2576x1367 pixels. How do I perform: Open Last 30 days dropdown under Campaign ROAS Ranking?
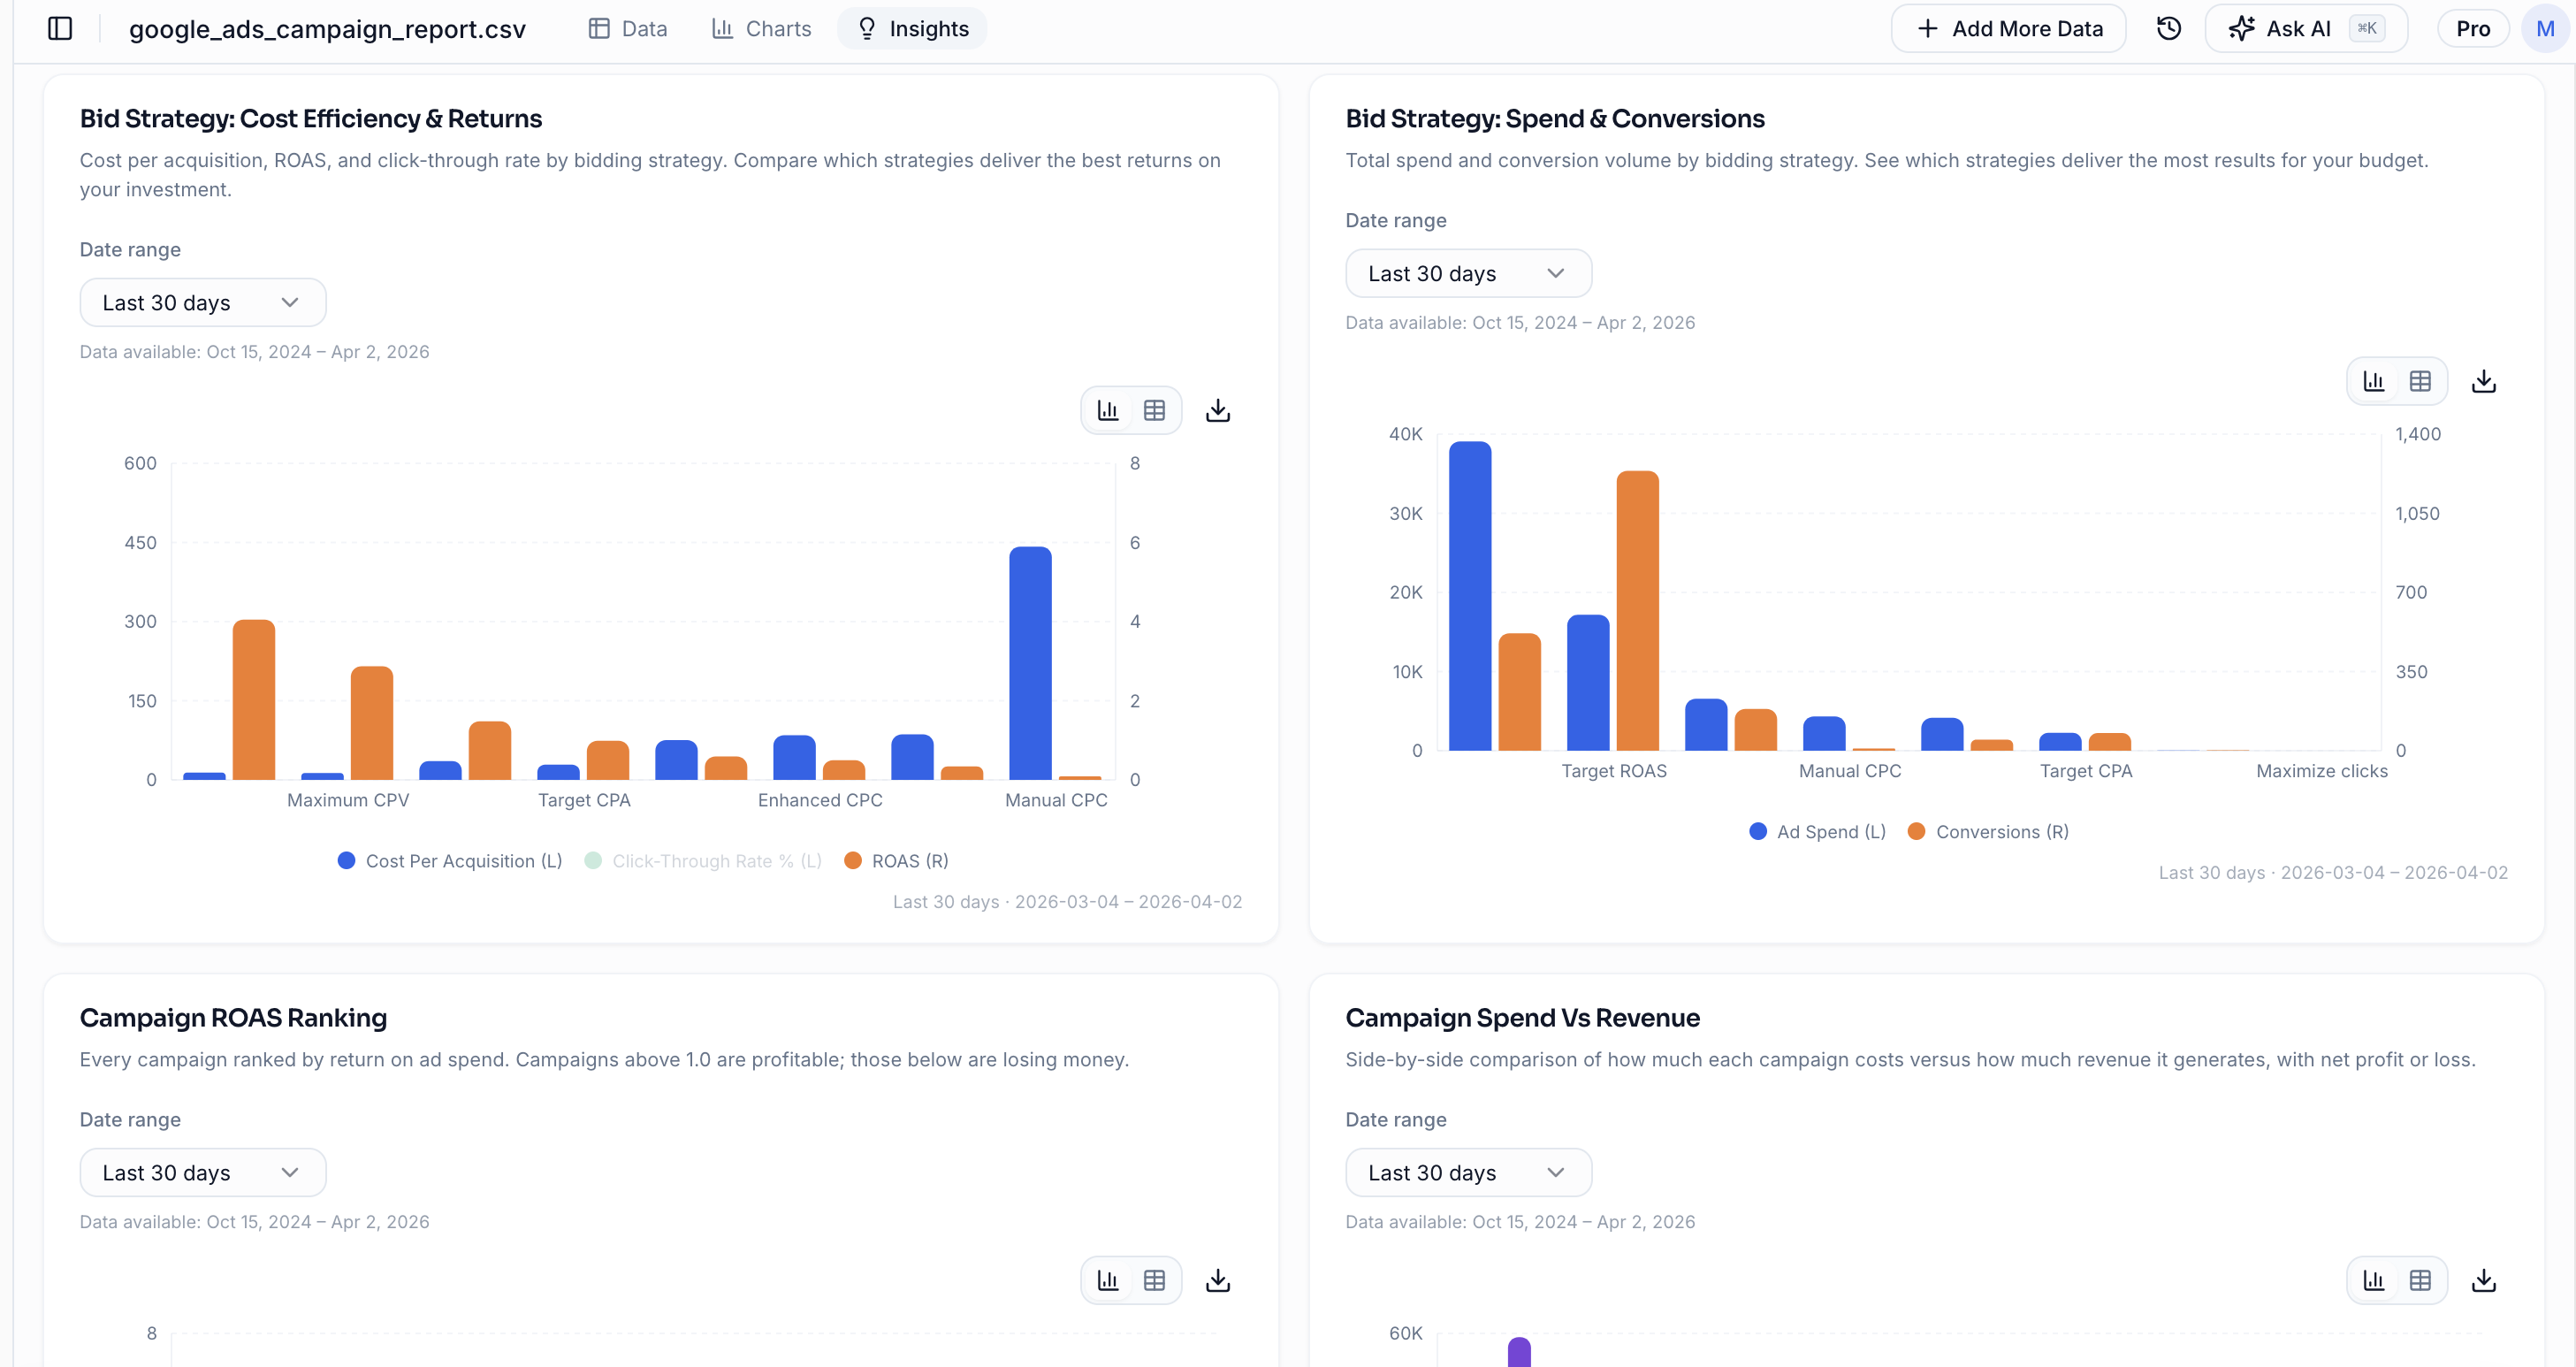(x=203, y=1172)
